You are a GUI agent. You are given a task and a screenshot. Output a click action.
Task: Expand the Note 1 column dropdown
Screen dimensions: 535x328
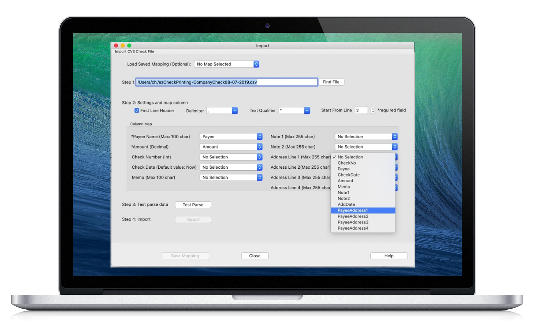point(366,136)
